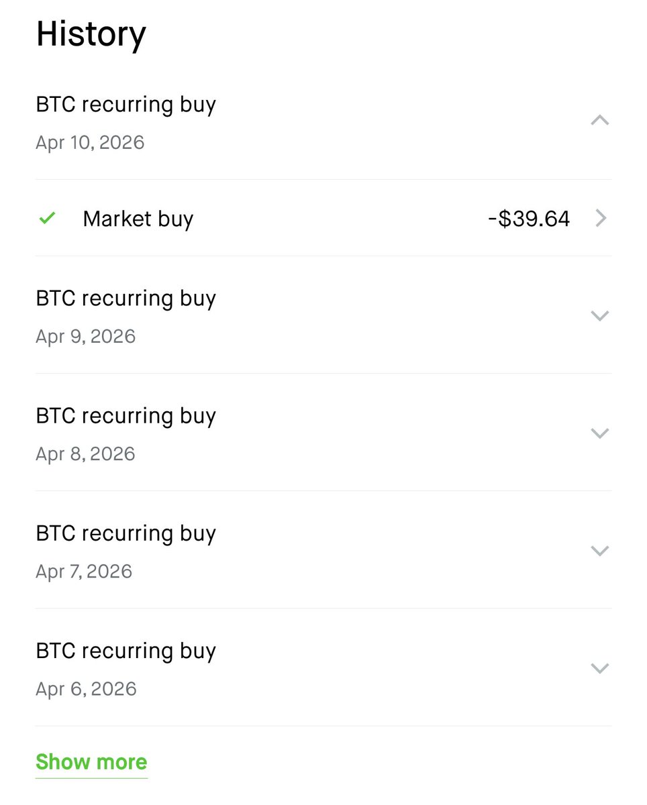Click the green checkmark beside Market buy
Screen dimensions: 647x805
47,218
